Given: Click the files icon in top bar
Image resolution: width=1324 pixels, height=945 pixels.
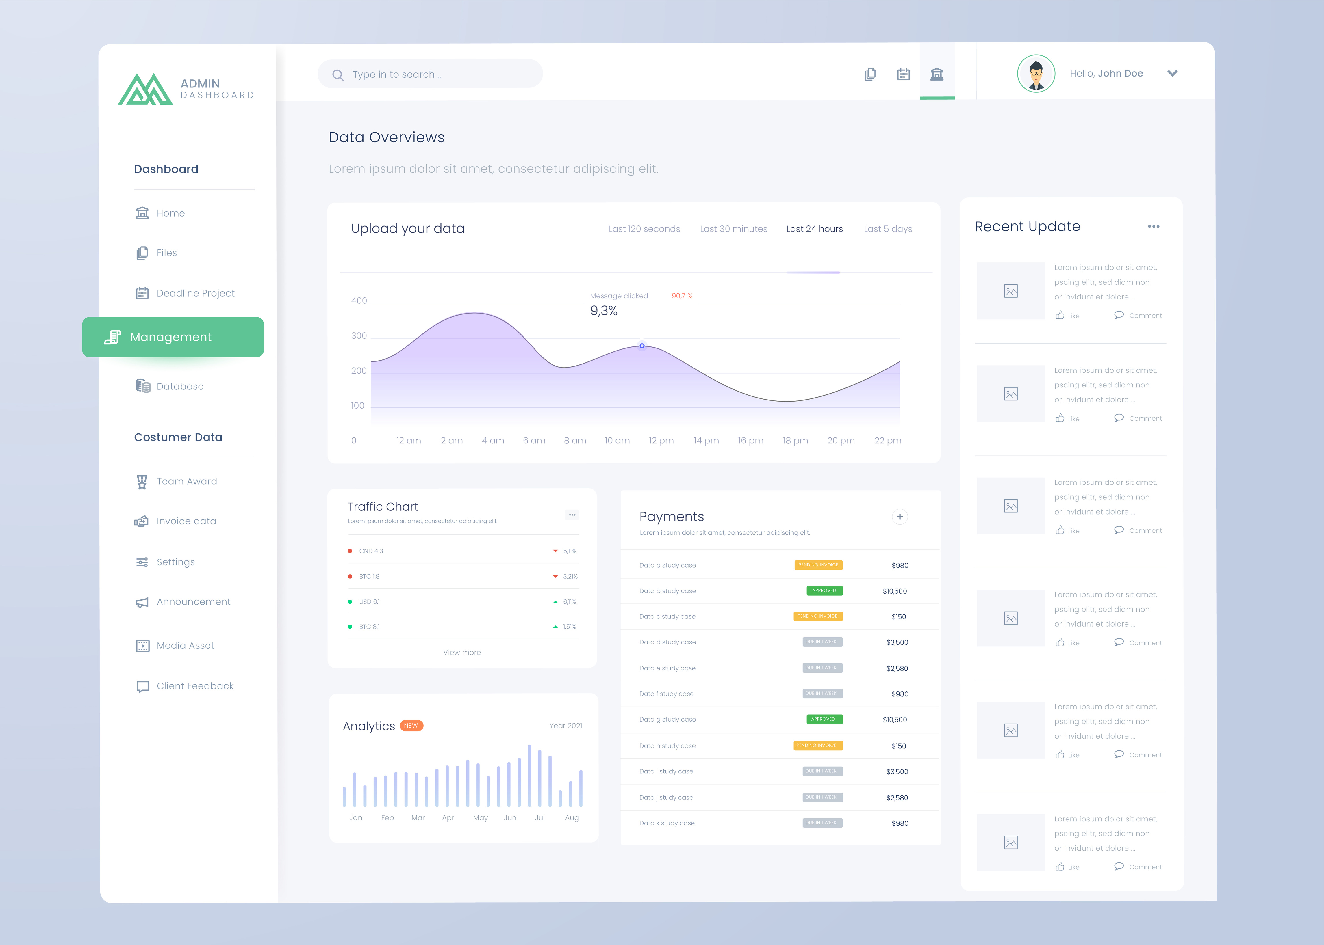Looking at the screenshot, I should click(x=870, y=74).
